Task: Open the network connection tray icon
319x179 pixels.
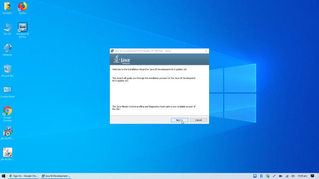Action: pyautogui.click(x=287, y=176)
